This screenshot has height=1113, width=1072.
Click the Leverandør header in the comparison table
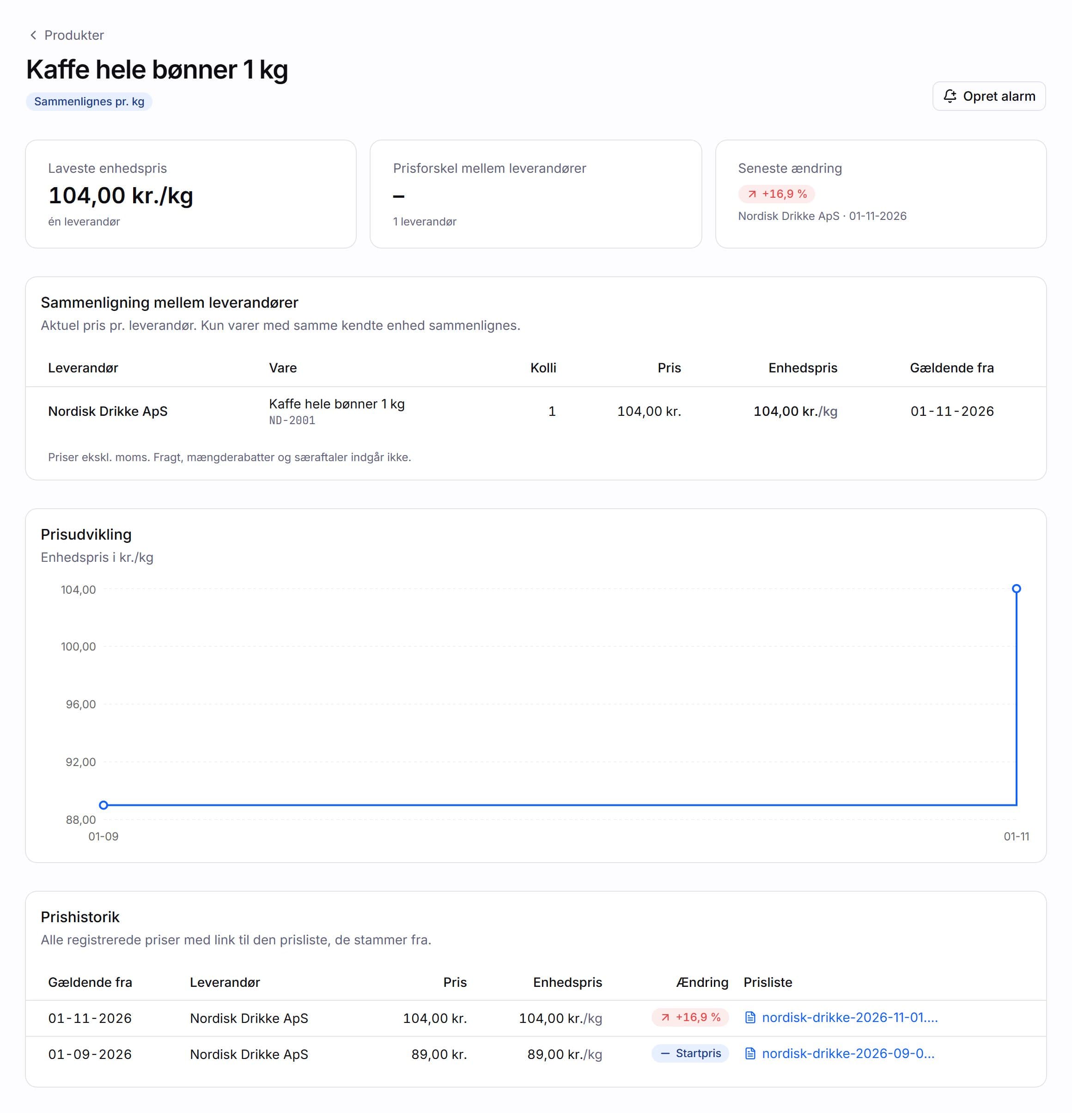83,368
